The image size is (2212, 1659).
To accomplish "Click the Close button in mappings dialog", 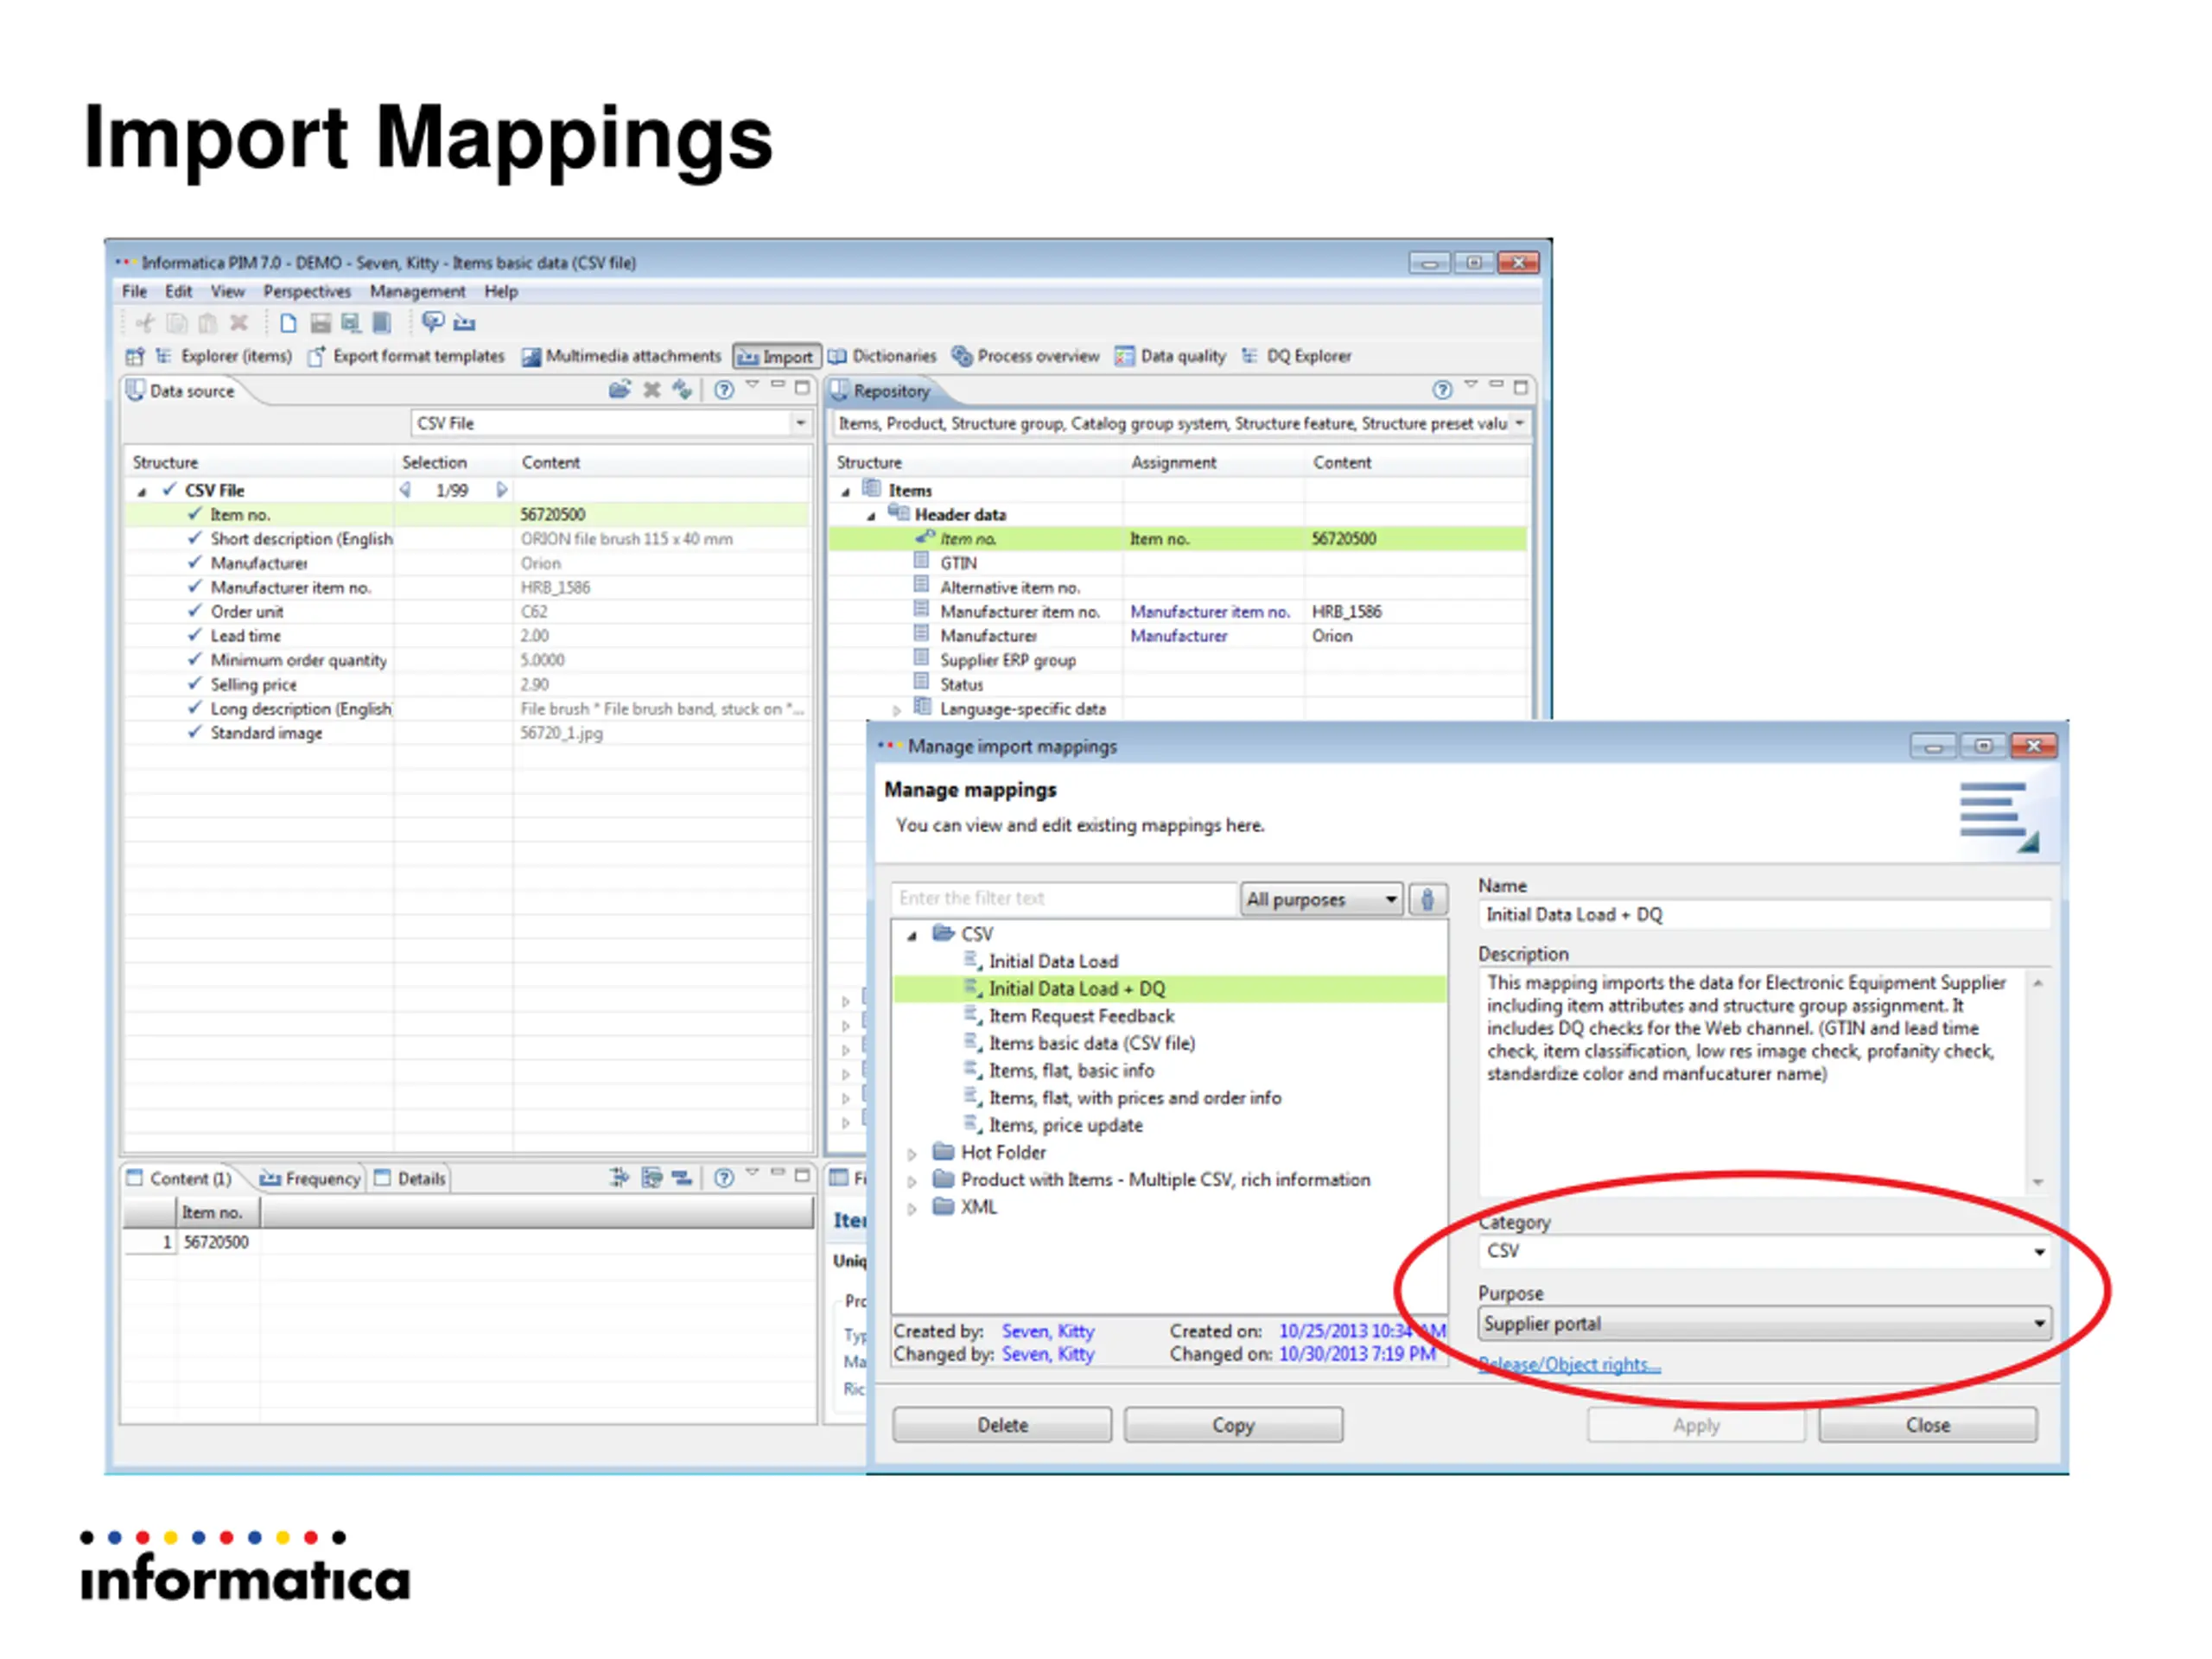I will tap(1927, 1425).
